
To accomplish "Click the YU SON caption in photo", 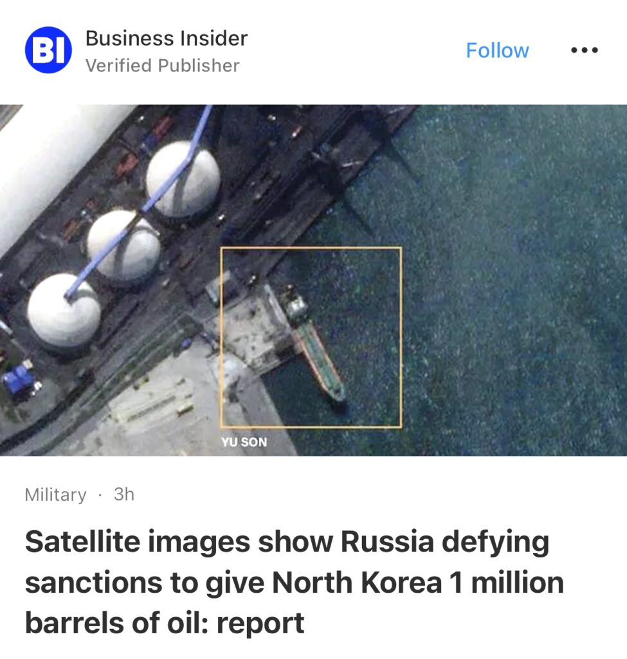I will (244, 442).
